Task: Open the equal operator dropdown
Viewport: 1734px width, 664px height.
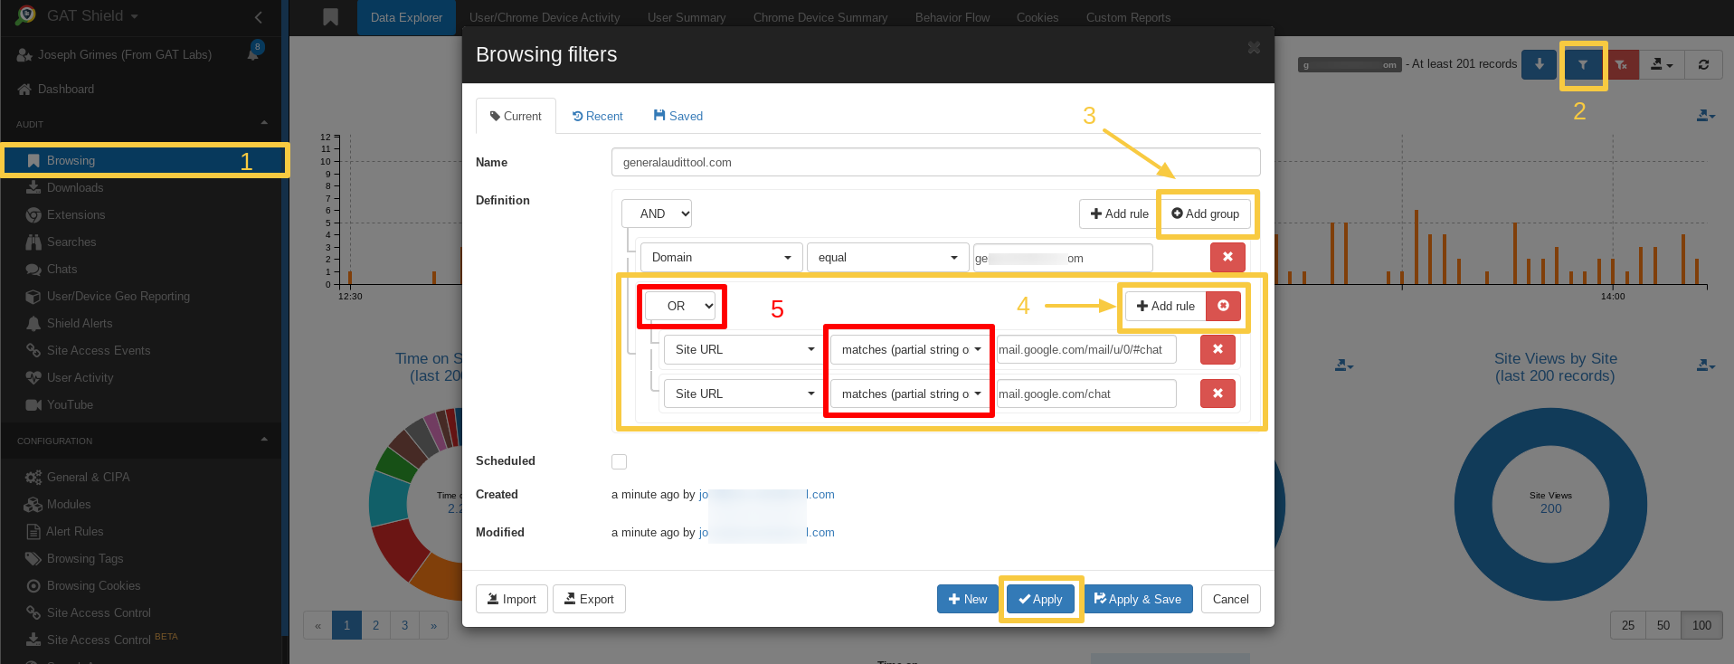Action: pos(887,257)
